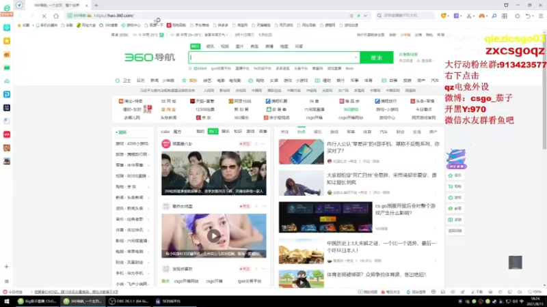This screenshot has height=307, width=547.
Task: Click the 购物 cart shortcut in right float bar
Action: [x=455, y=186]
